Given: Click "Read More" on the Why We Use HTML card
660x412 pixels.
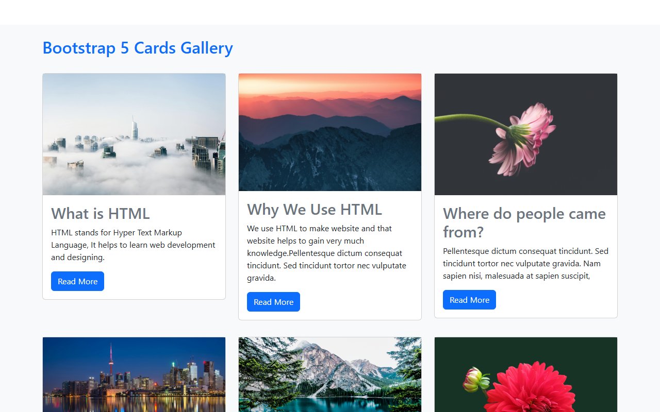Looking at the screenshot, I should [x=273, y=302].
